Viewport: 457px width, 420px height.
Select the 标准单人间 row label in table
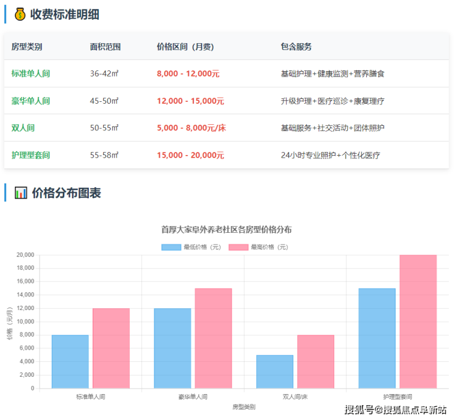30,73
